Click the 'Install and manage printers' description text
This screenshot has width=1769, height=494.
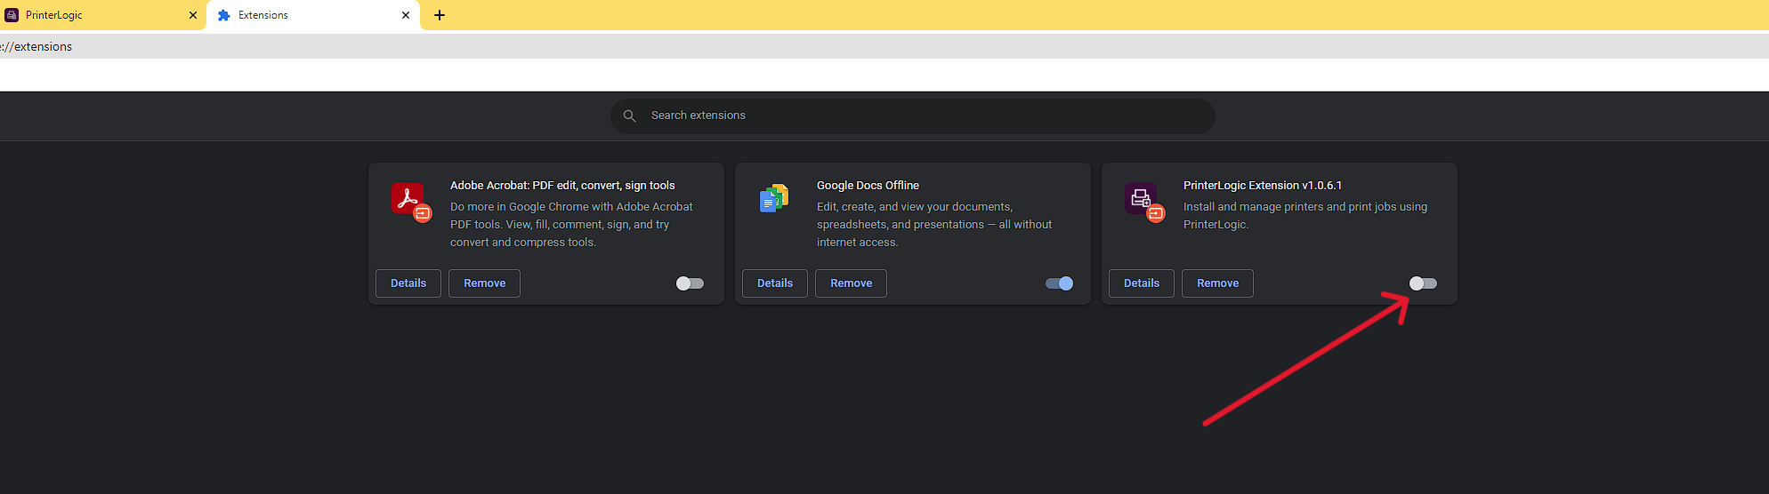1305,215
